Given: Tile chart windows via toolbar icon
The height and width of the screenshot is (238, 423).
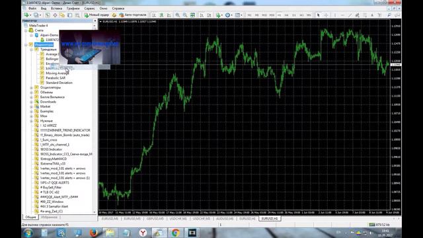Looking at the screenshot, I should 192,15.
